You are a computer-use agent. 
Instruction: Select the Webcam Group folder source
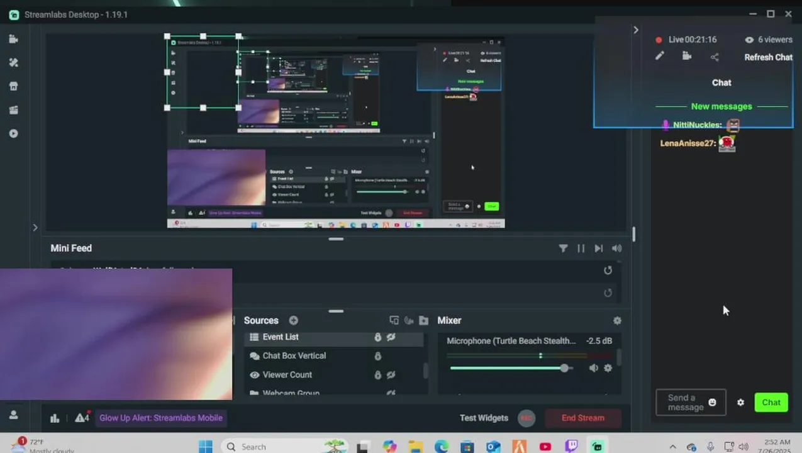[x=333, y=393]
